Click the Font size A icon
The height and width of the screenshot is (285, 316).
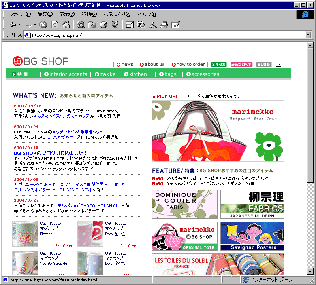152,25
